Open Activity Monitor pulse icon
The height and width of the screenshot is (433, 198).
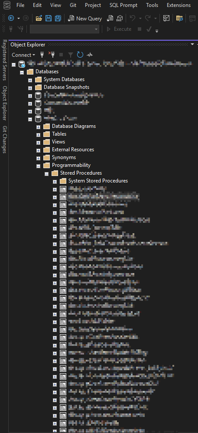coord(90,55)
